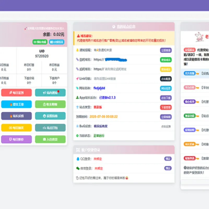Click the location pin icon in the panel header
Viewport: 209px width, 209px height.
coord(114,27)
